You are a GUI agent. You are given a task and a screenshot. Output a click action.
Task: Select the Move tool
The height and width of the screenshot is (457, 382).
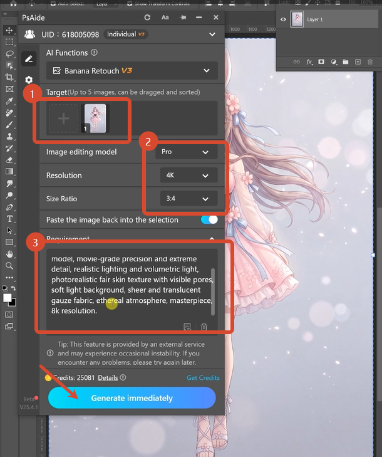[x=9, y=30]
